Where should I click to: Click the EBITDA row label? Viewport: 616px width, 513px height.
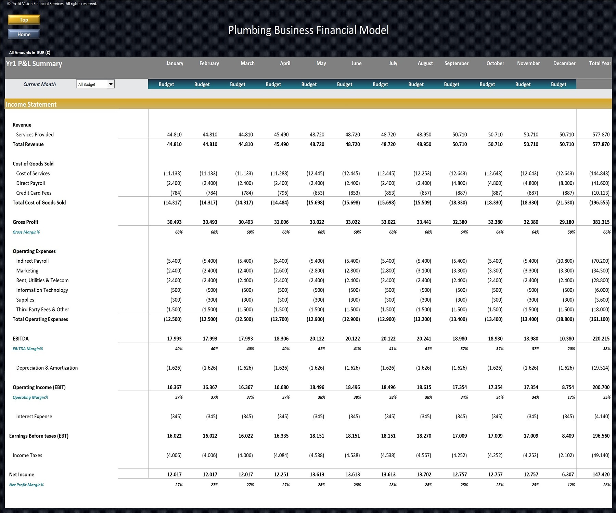(21, 339)
